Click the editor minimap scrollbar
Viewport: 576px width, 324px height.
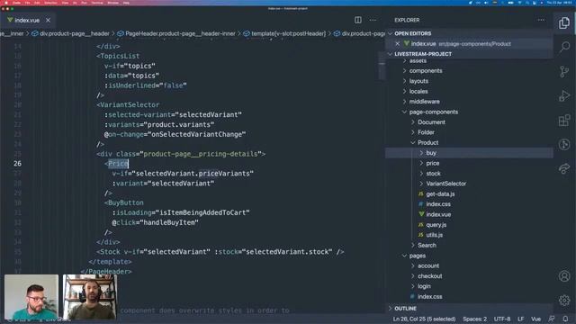point(382,66)
